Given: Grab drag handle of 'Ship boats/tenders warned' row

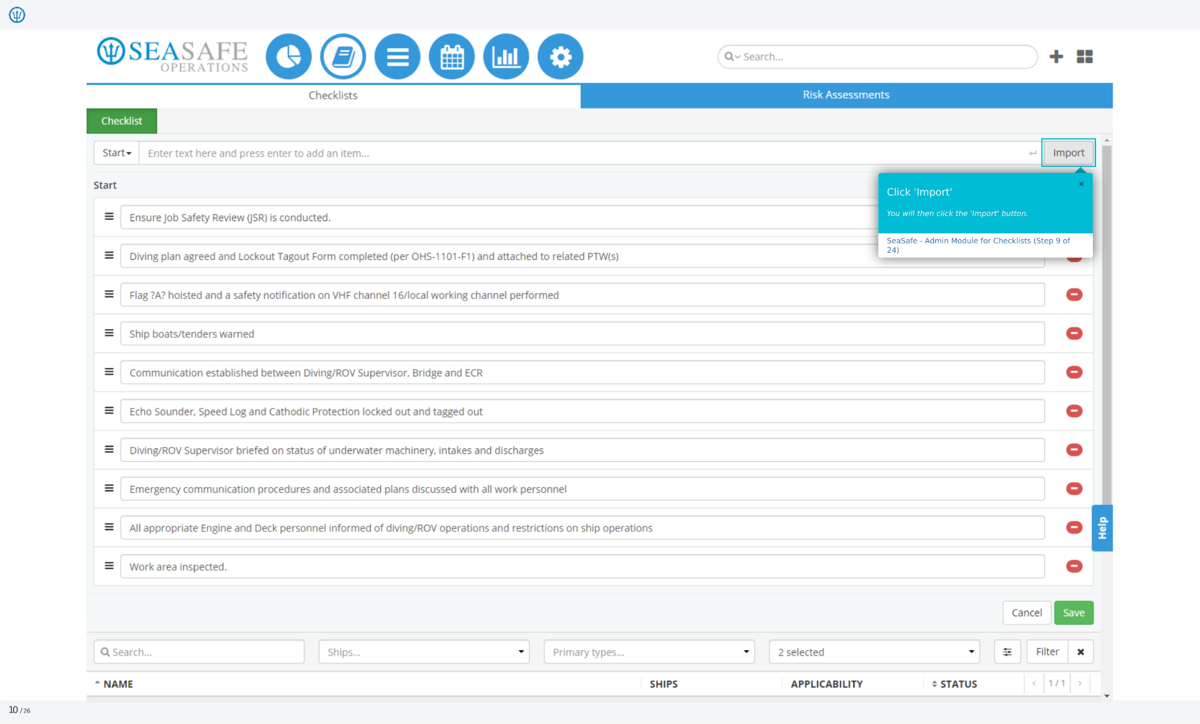Looking at the screenshot, I should (109, 333).
